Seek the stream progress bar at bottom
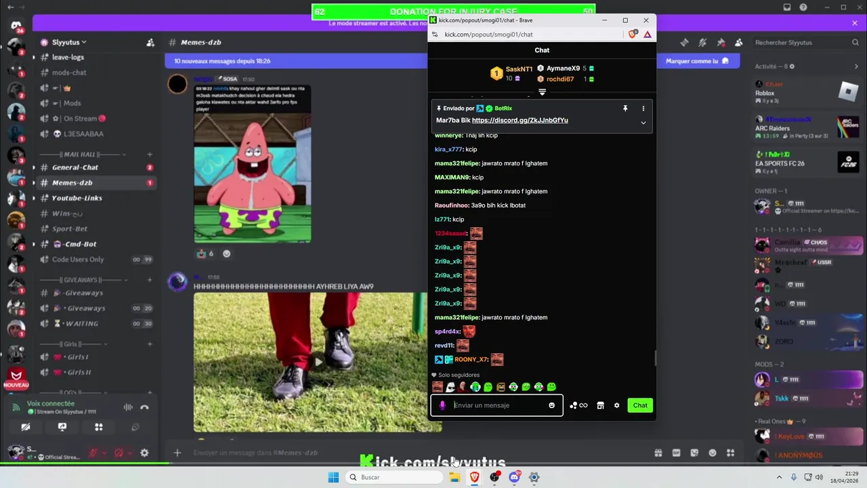867x488 pixels. pos(433,464)
